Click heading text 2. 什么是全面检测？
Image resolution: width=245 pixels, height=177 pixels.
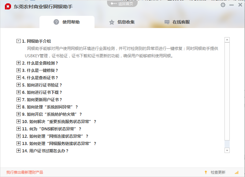(40, 63)
